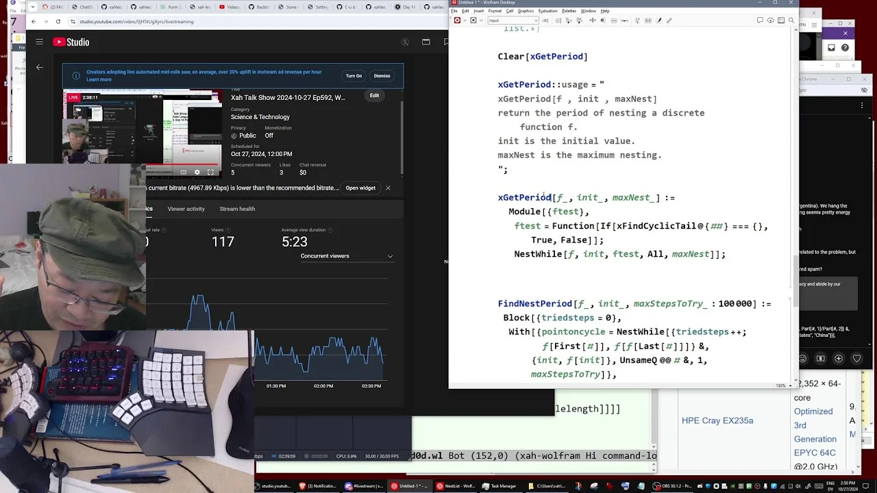
Task: Dismiss the mid-rolls banner
Action: [x=382, y=76]
